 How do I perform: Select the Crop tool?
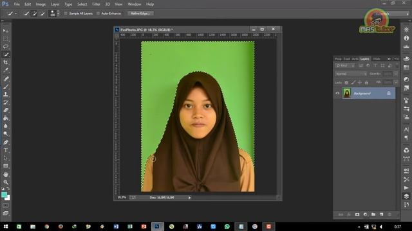[x=6, y=62]
